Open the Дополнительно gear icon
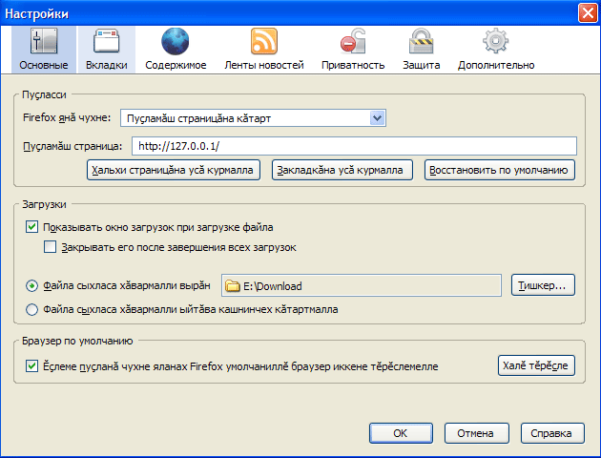Screen dimensions: 601x458 tap(495, 43)
